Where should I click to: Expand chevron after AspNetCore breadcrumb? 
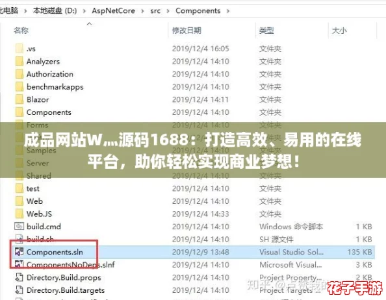(142, 11)
